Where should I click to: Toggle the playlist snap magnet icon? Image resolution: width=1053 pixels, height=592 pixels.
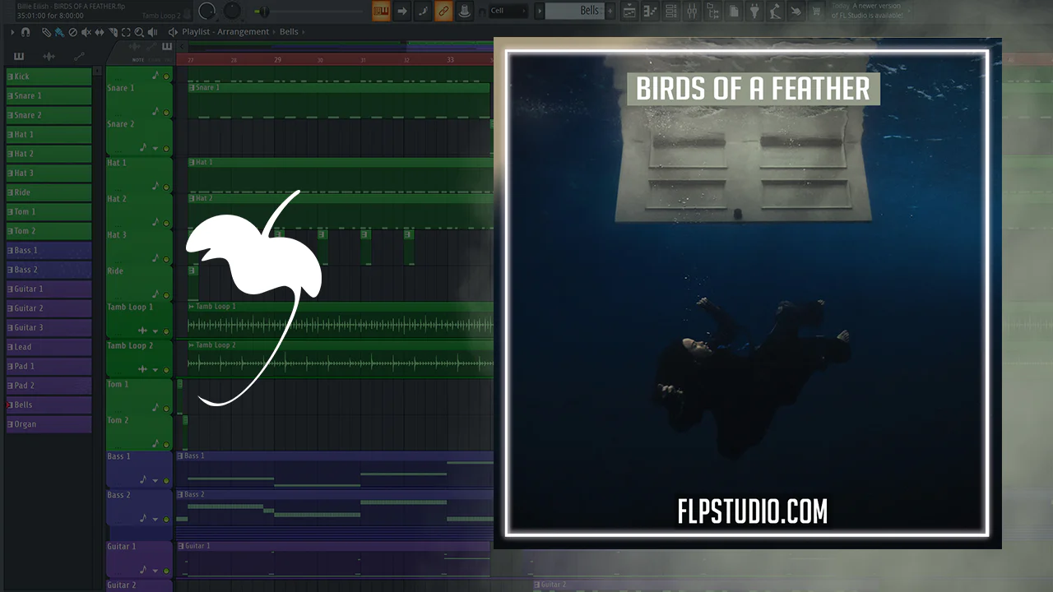(x=26, y=32)
